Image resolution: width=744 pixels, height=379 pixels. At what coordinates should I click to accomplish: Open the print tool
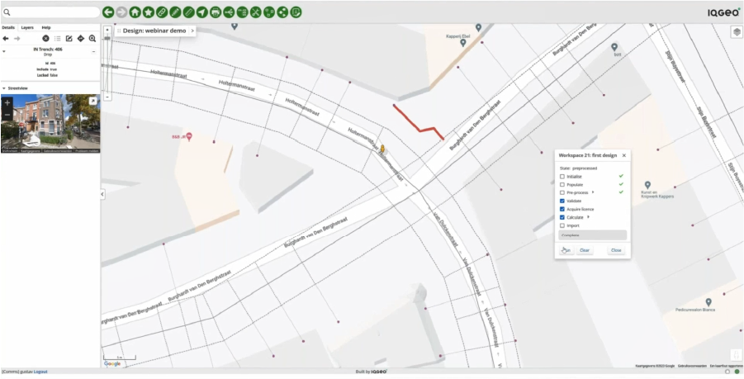click(216, 12)
